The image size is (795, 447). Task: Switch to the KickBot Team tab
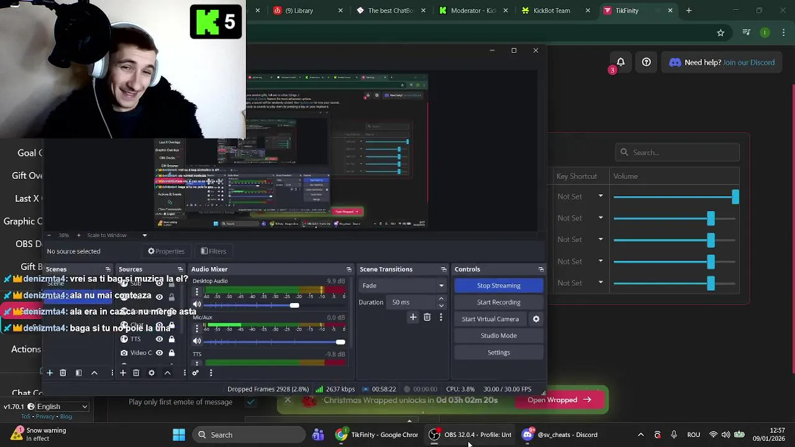pyautogui.click(x=556, y=11)
